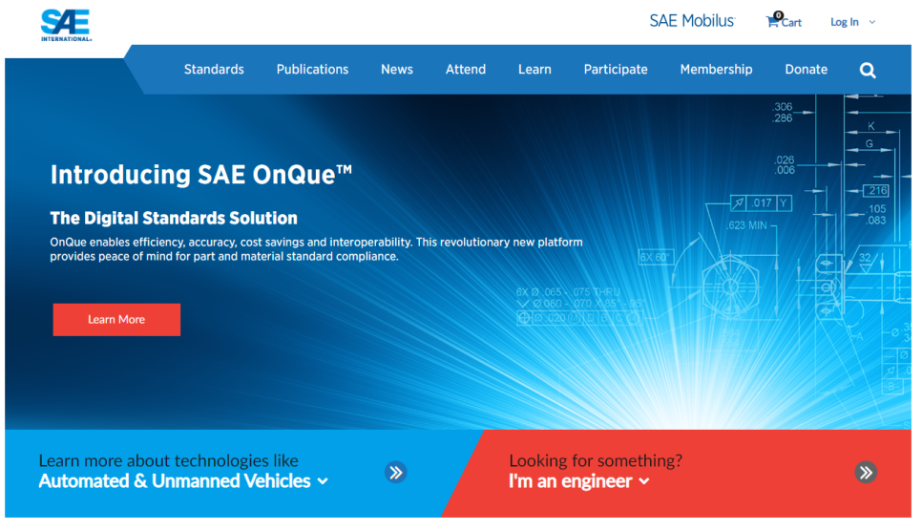Viewport: 922px width, 531px height.
Task: Click the search magnifier icon
Action: (868, 71)
